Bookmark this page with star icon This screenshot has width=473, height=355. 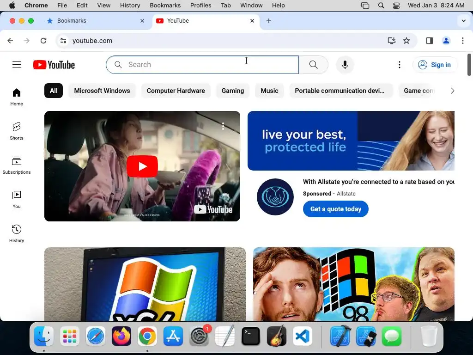click(406, 41)
